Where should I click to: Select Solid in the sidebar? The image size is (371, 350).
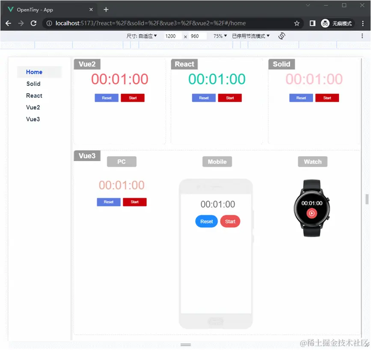click(x=33, y=84)
